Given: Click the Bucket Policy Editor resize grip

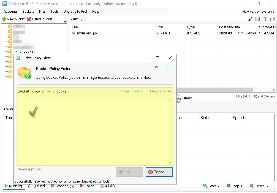Looking at the screenshot, I should point(175,182).
